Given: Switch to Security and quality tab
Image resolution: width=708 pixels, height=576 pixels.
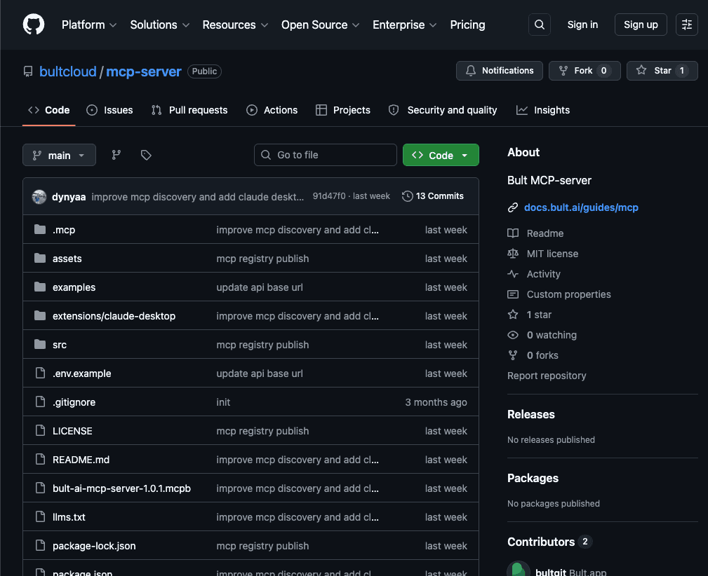Looking at the screenshot, I should click(443, 110).
